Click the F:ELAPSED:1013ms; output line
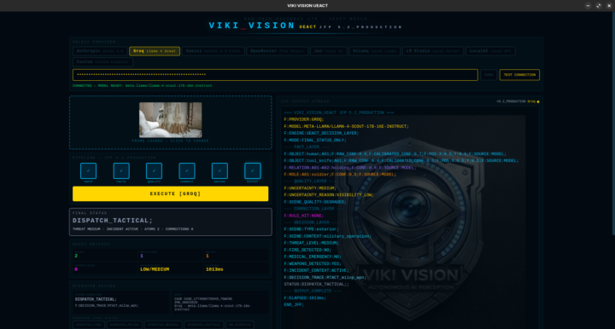The height and width of the screenshot is (329, 615). [305, 297]
